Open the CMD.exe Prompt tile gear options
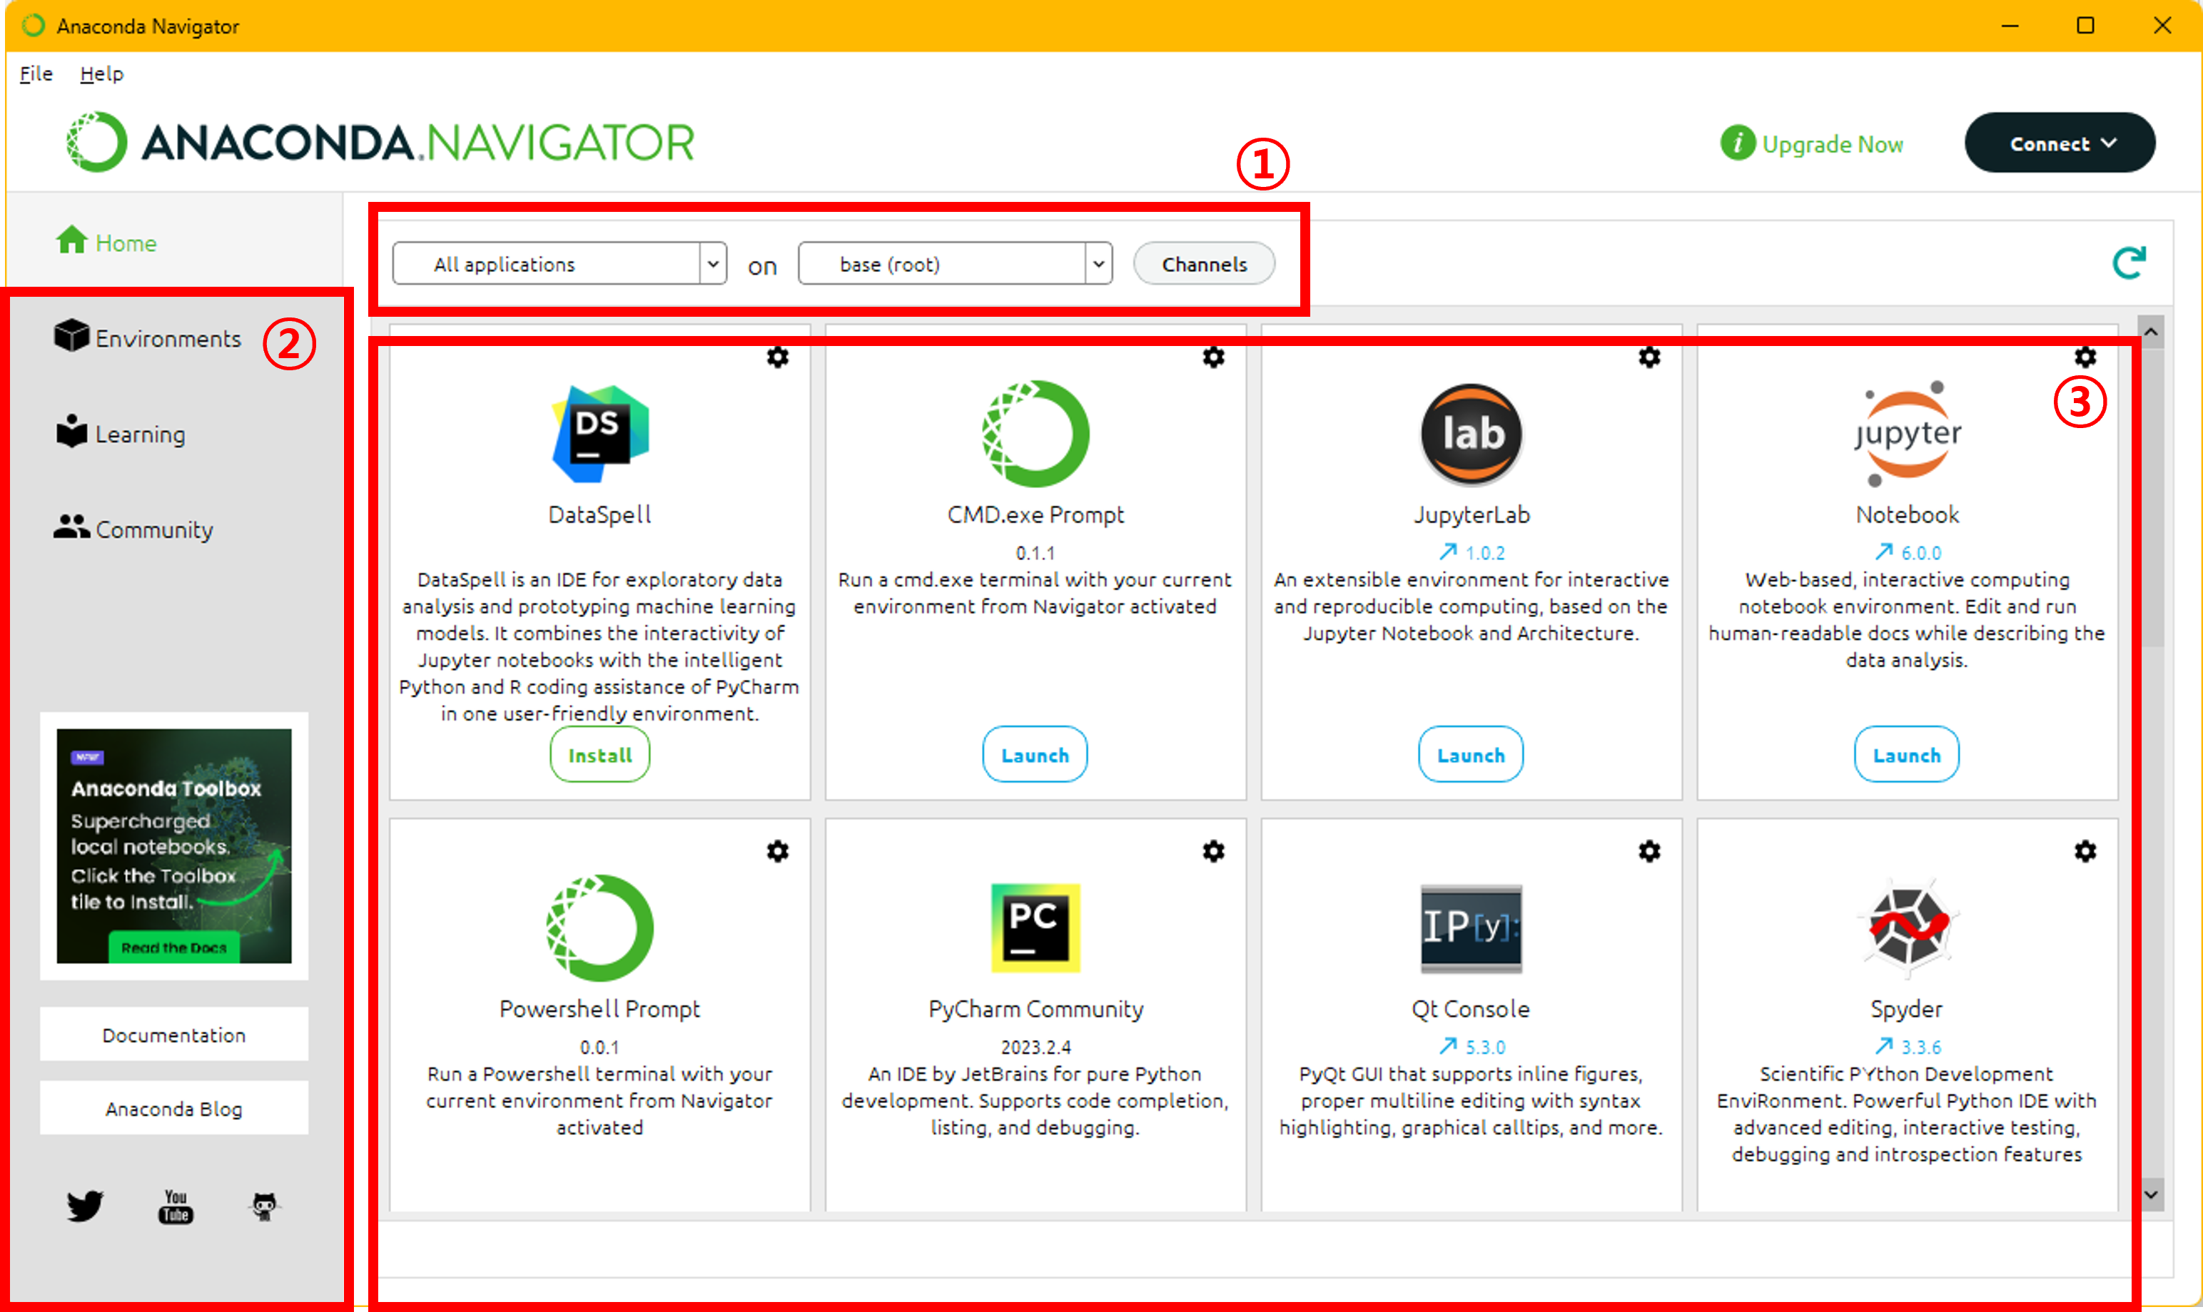This screenshot has height=1312, width=2203. tap(1213, 357)
